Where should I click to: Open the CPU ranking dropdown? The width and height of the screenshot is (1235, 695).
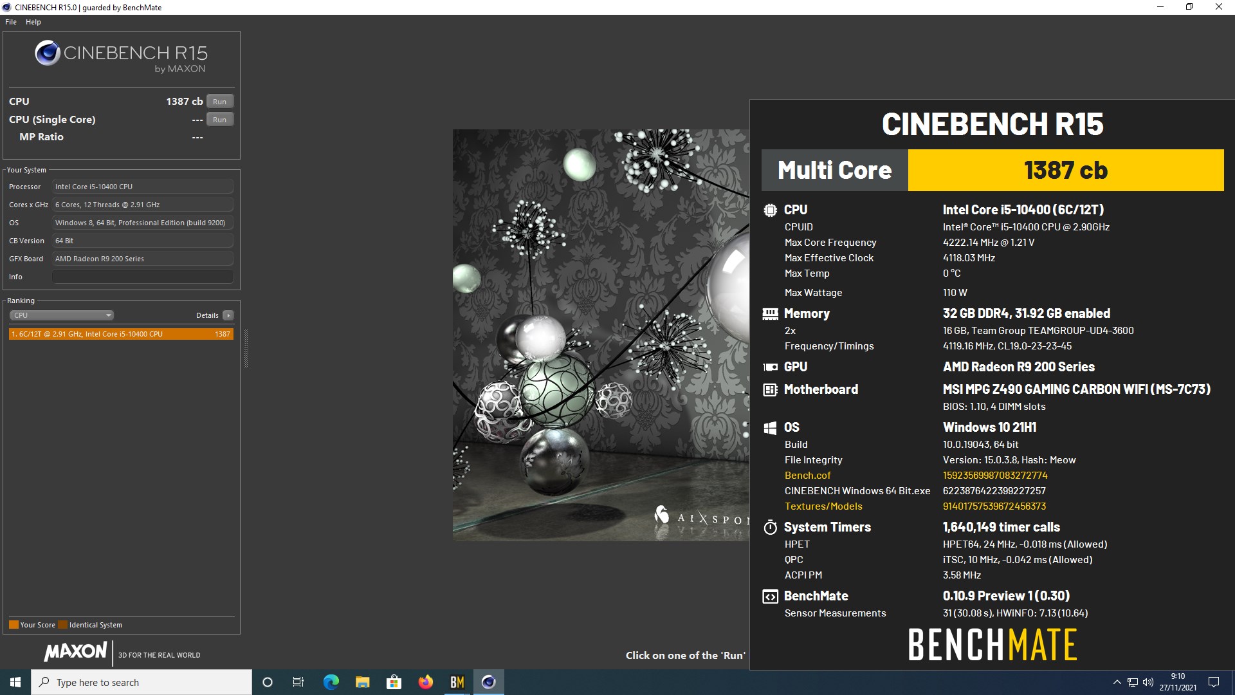pyautogui.click(x=62, y=315)
